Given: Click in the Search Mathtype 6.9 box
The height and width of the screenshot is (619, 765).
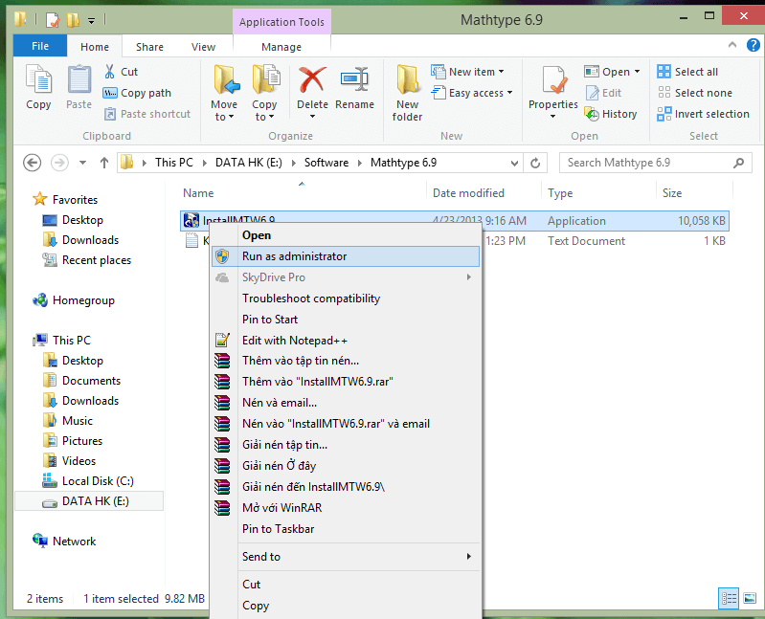Looking at the screenshot, I should pyautogui.click(x=655, y=163).
